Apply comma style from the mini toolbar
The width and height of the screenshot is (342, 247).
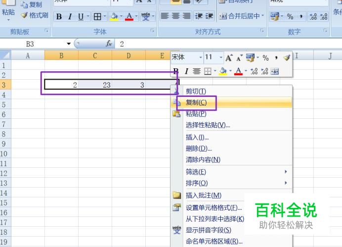[x=276, y=58]
